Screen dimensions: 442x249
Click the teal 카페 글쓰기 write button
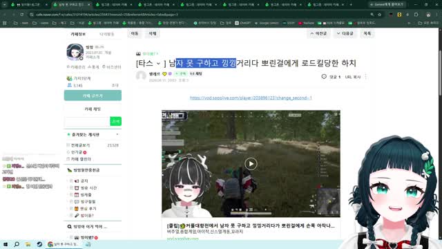pos(93,95)
